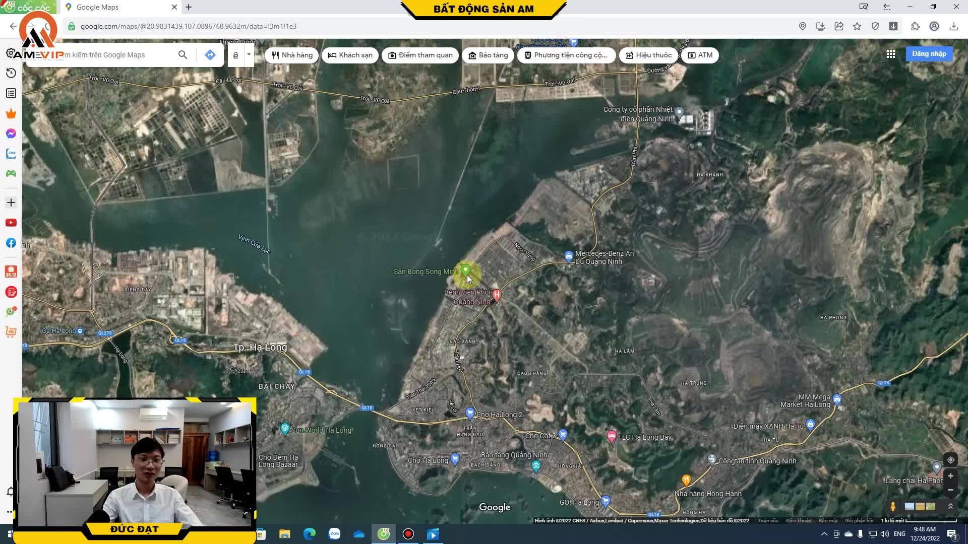Show Hiệu thuốc places on map
The image size is (968, 544).
tap(649, 55)
